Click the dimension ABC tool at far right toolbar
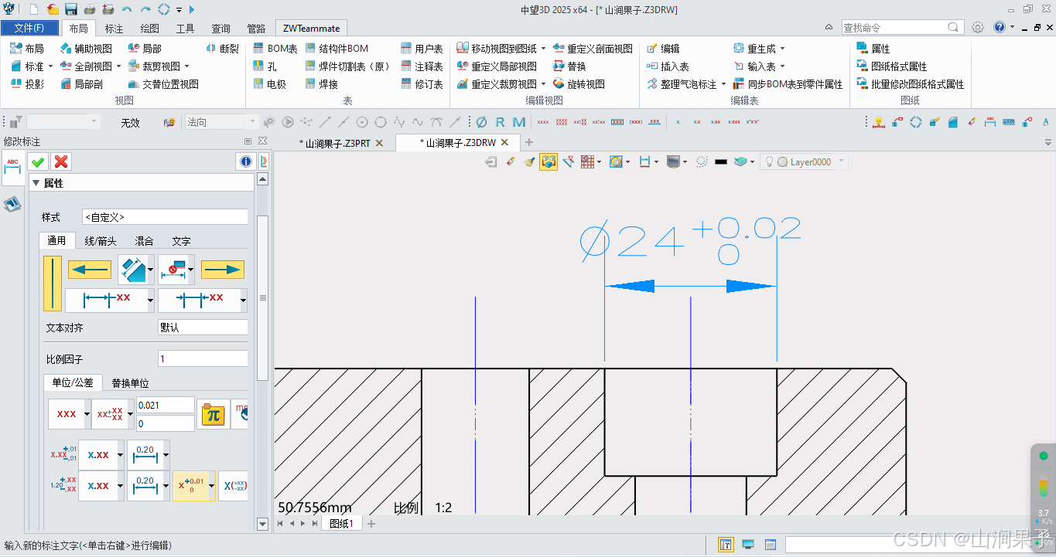The image size is (1056, 557). pyautogui.click(x=990, y=122)
